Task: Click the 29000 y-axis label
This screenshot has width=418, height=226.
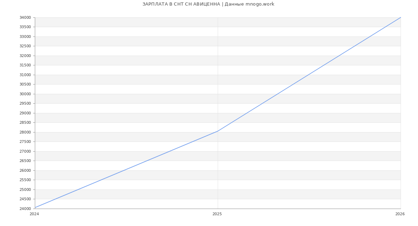Action: 25,113
